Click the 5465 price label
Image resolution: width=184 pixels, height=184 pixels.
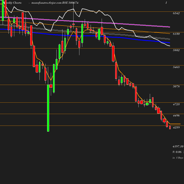tap(176, 67)
